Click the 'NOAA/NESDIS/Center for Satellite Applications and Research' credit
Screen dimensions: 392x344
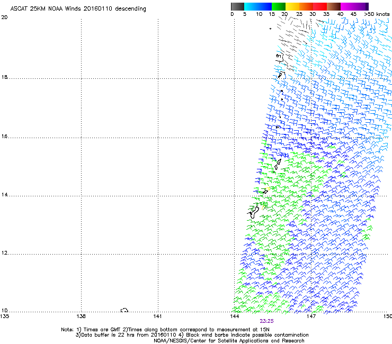tap(229, 341)
